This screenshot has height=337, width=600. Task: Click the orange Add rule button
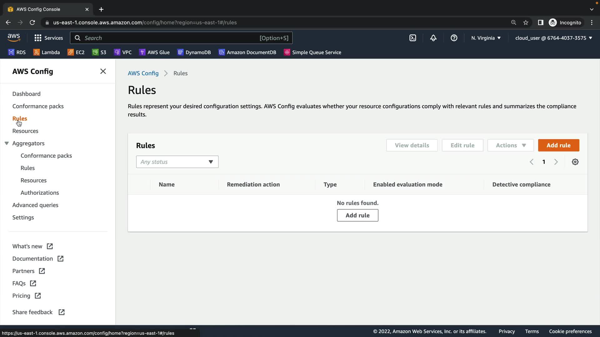tap(558, 145)
